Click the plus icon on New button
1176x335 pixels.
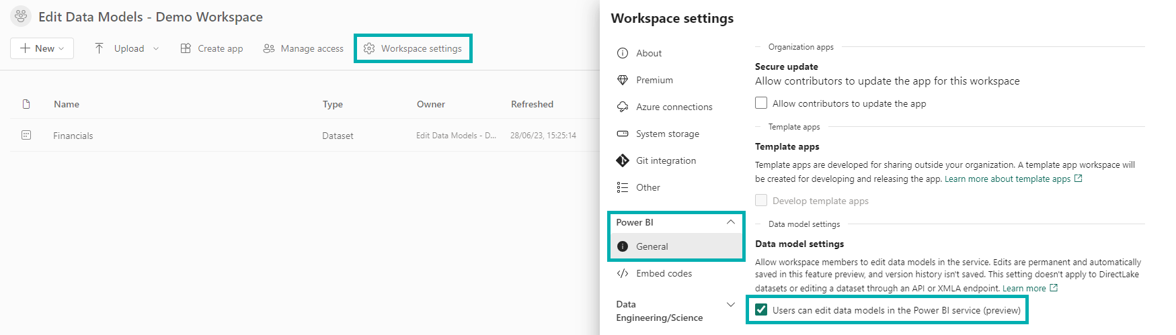[25, 48]
